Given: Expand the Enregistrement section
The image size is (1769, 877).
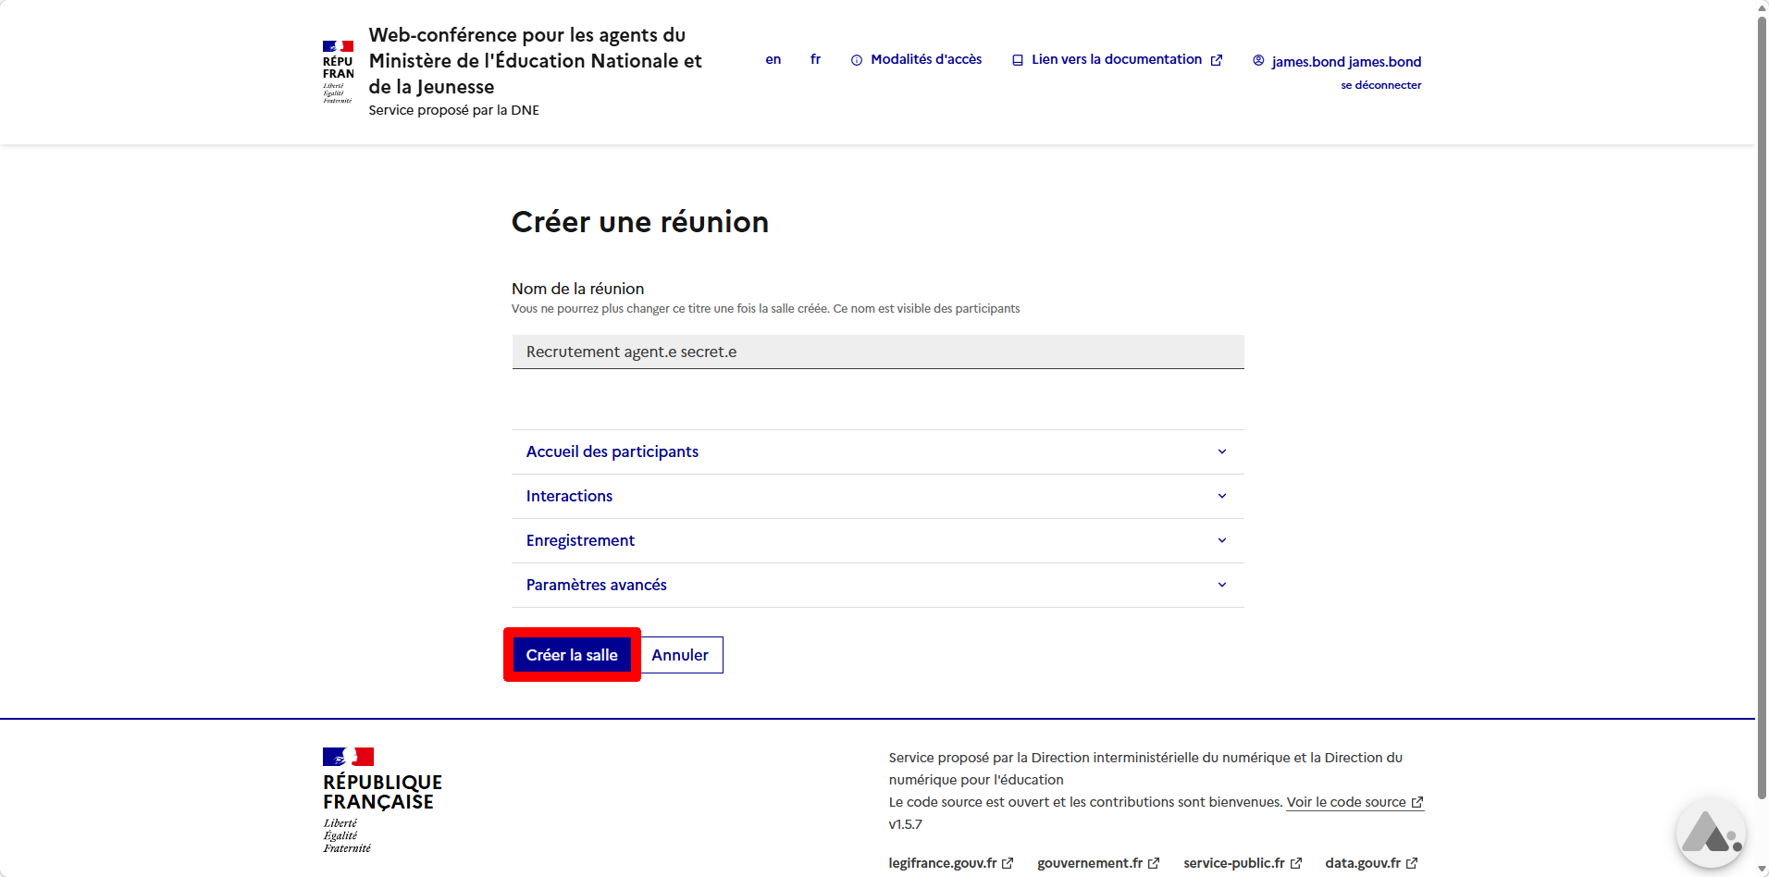Looking at the screenshot, I should click(877, 540).
